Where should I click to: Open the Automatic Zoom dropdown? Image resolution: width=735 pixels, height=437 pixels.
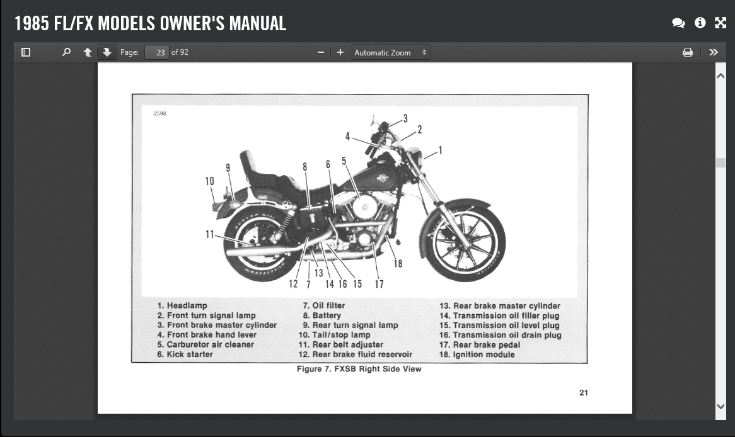(390, 52)
